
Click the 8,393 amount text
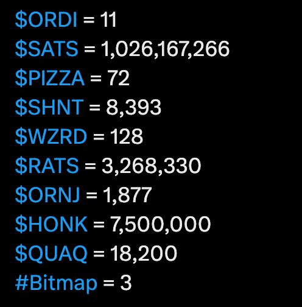click(134, 107)
